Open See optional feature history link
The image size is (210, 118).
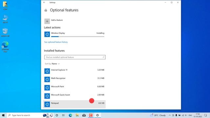(56, 42)
